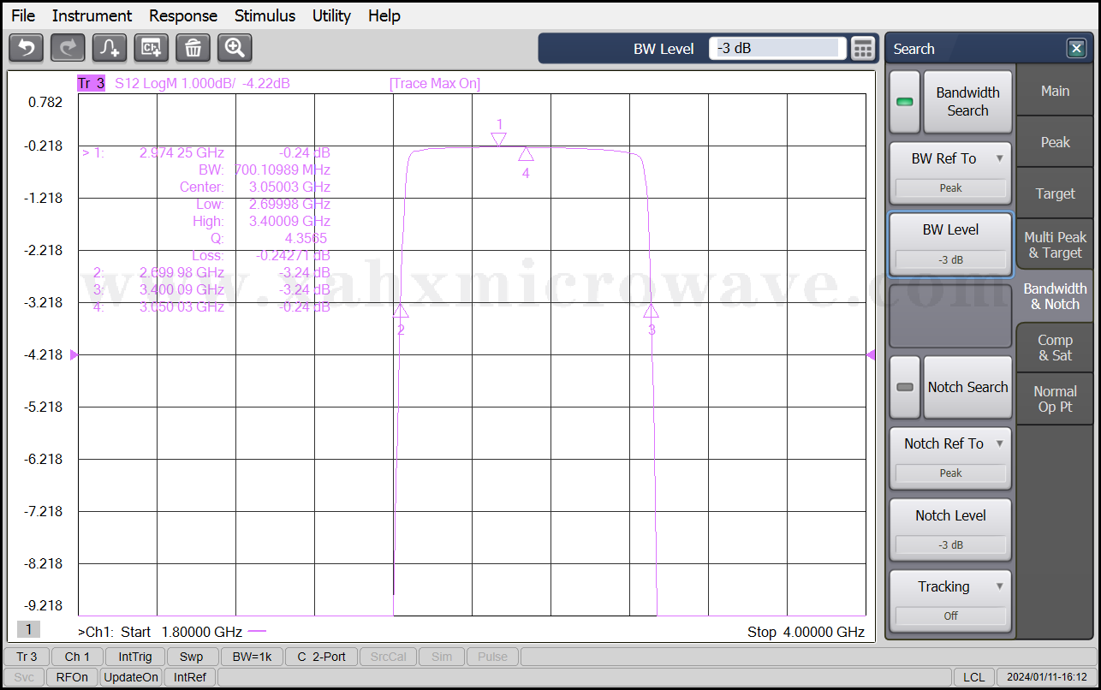Click the add channel window icon

(x=152, y=48)
